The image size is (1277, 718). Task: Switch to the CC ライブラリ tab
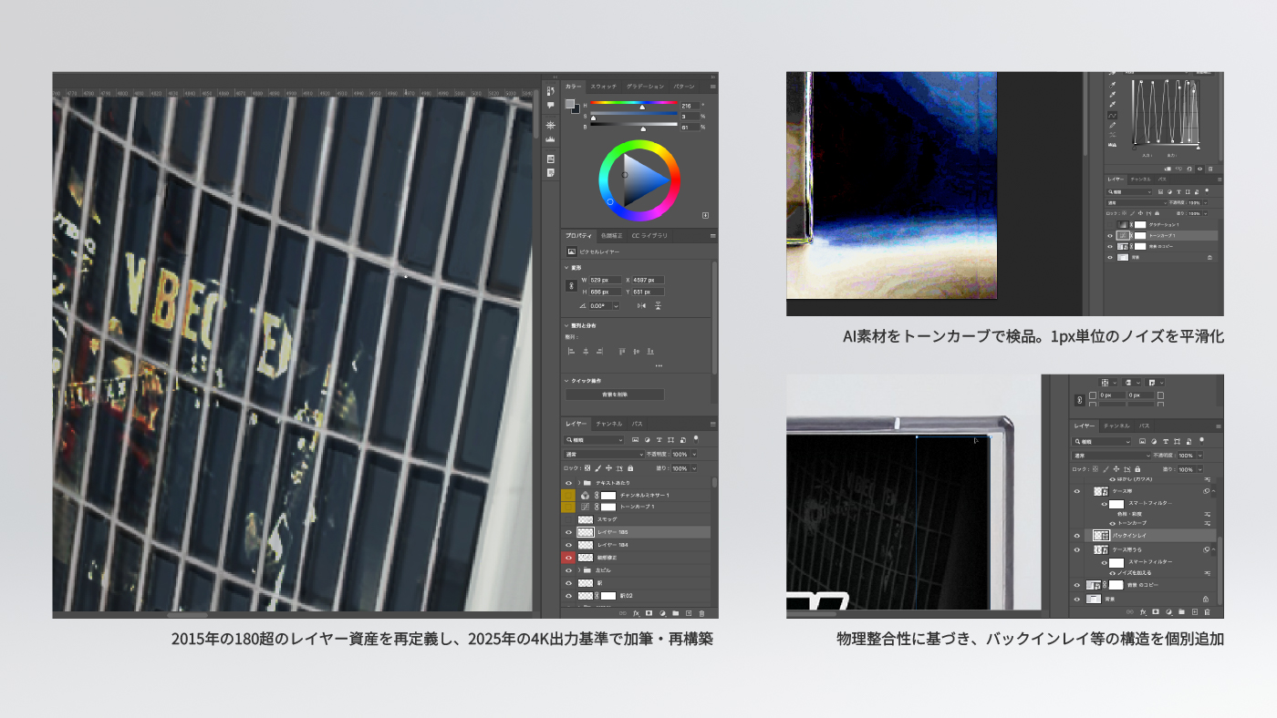tap(649, 236)
